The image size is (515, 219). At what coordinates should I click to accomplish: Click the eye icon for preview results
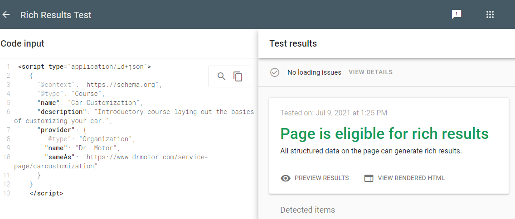(286, 178)
